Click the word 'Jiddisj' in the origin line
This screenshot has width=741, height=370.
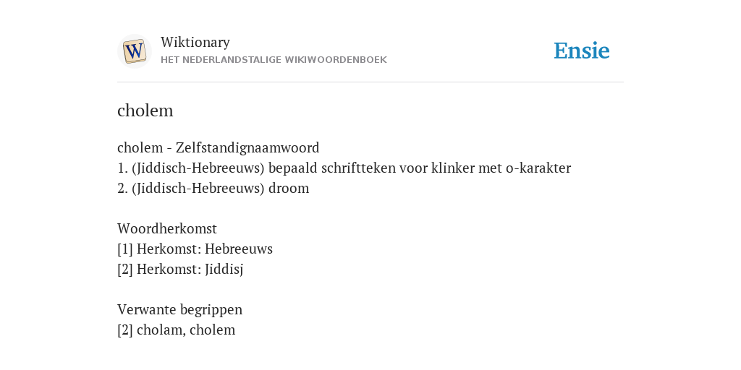pyautogui.click(x=224, y=270)
